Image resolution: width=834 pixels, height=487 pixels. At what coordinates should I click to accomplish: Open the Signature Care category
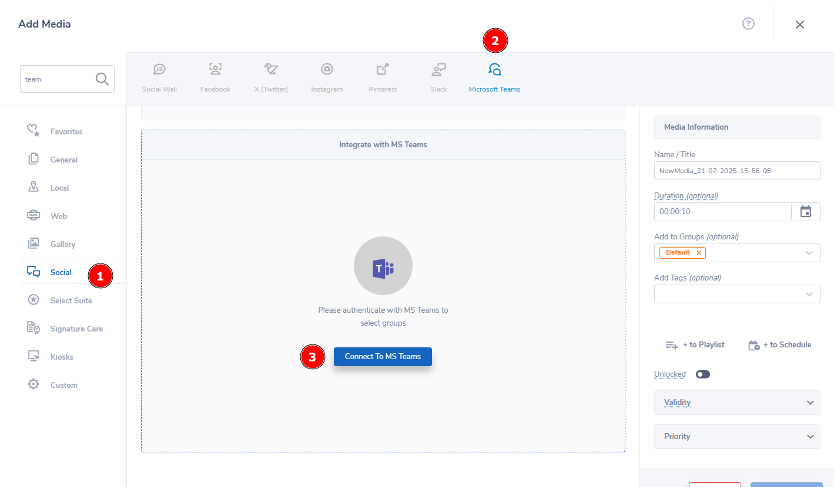[x=76, y=329]
